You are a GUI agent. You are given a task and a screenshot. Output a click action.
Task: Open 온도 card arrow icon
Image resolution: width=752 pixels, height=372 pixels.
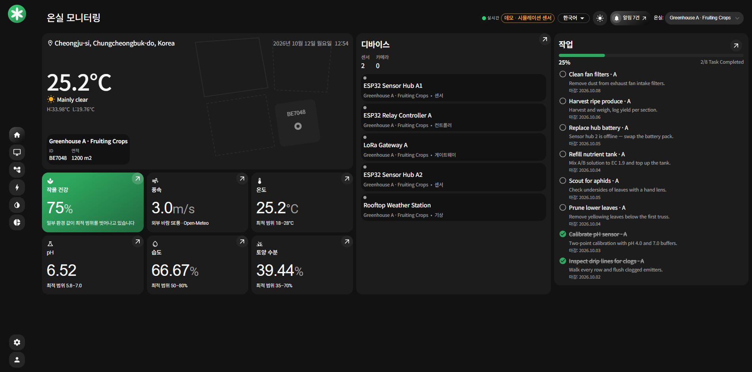(x=347, y=178)
